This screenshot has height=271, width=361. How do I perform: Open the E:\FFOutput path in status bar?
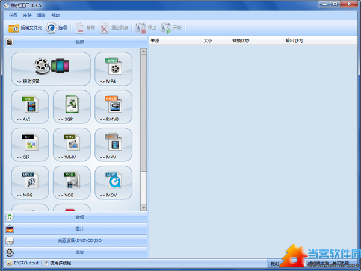(26, 263)
